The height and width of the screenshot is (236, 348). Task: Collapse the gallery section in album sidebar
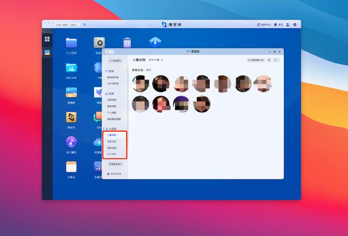pyautogui.click(x=126, y=71)
